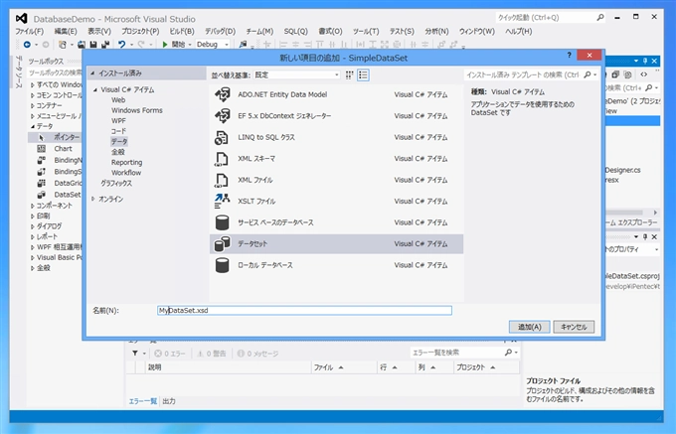Sort error list by プロジェクト column
This screenshot has height=434, width=676.
(486, 367)
